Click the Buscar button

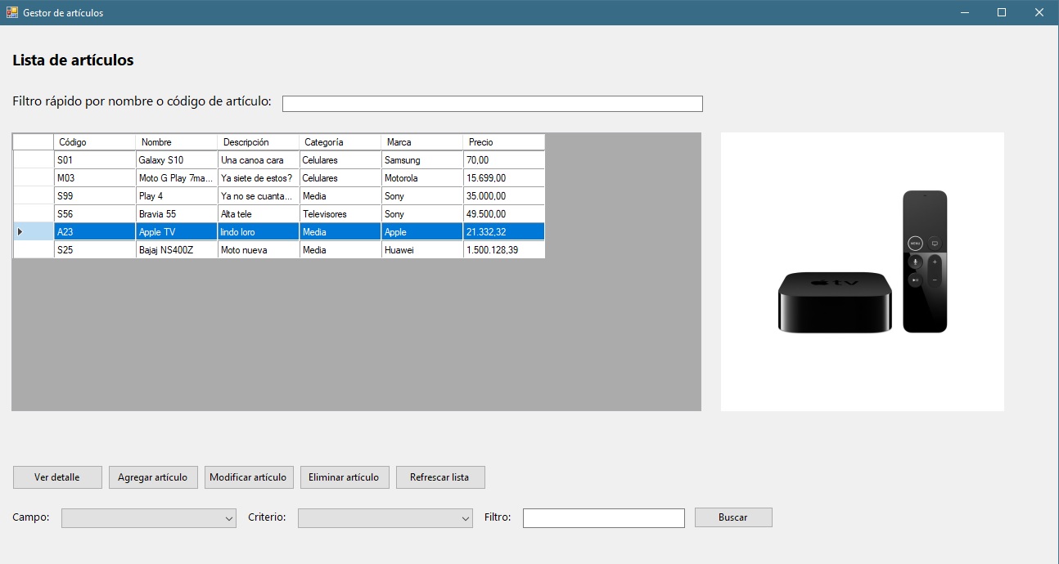(733, 517)
